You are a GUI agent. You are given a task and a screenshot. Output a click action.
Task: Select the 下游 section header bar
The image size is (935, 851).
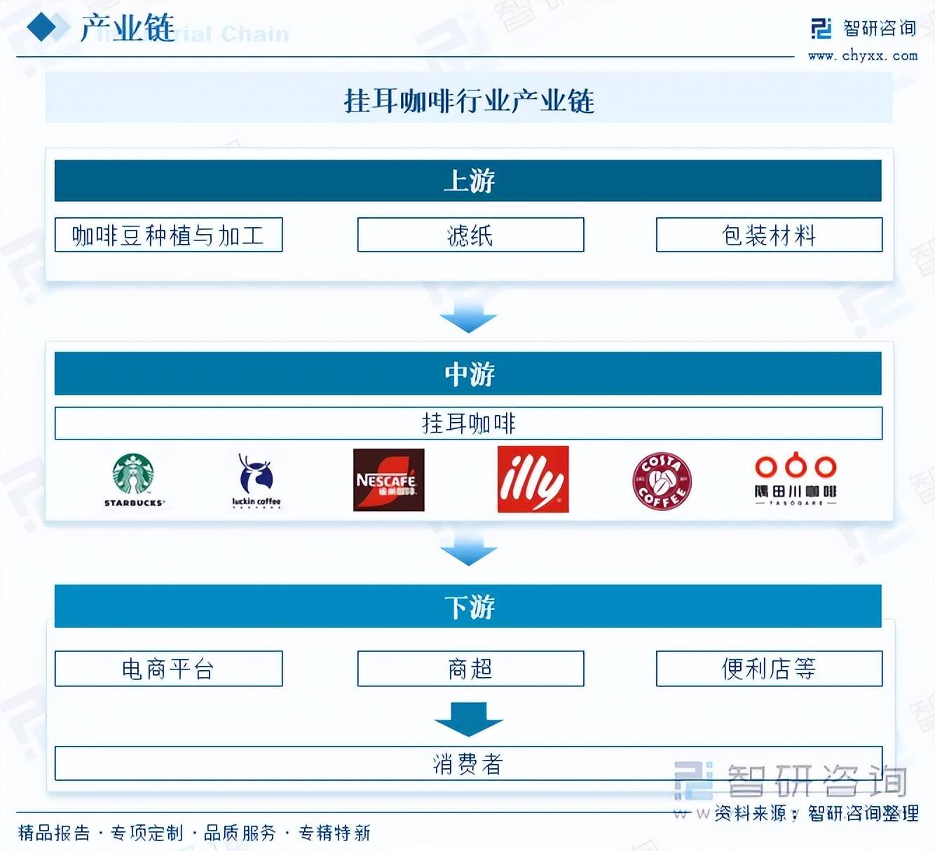click(468, 607)
